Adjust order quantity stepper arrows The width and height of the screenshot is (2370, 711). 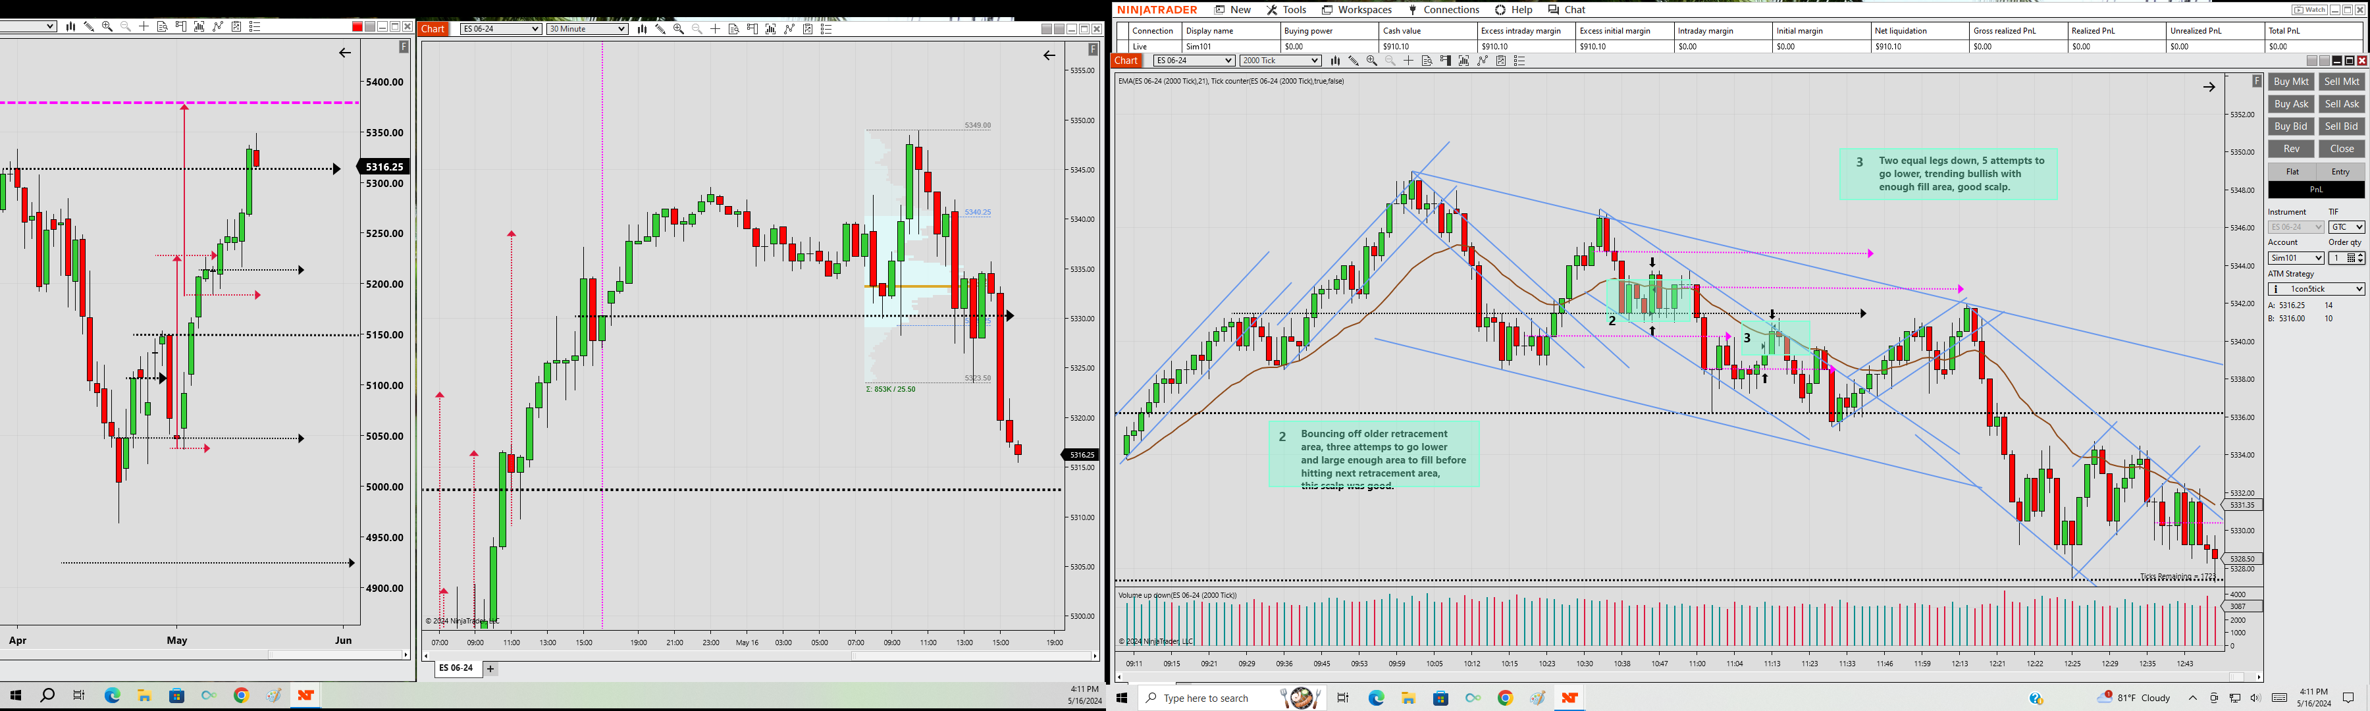click(2361, 259)
